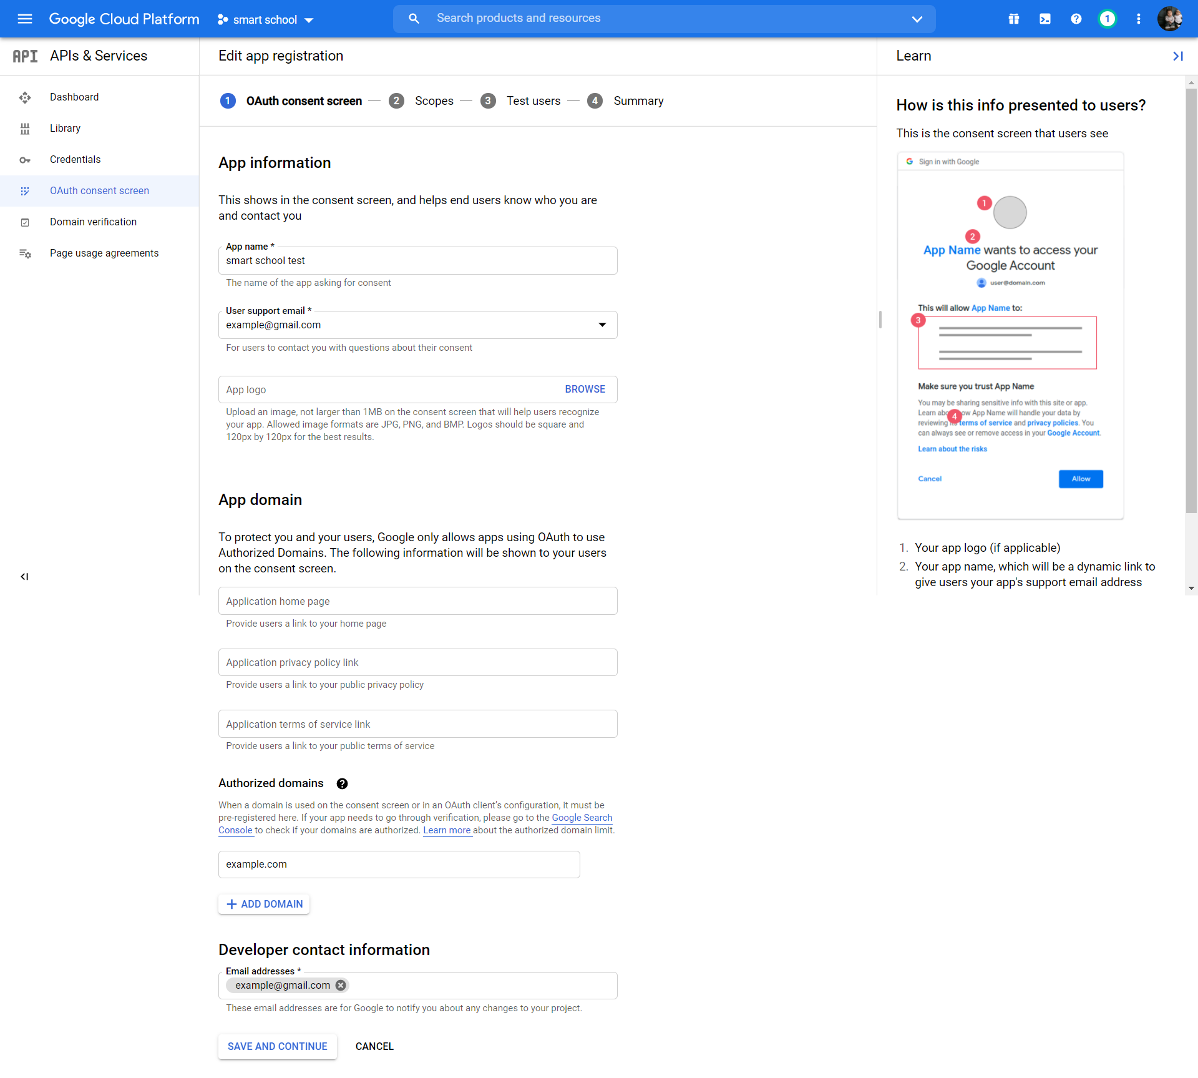Image resolution: width=1198 pixels, height=1078 pixels.
Task: Click the Page usage agreements icon
Action: click(26, 254)
